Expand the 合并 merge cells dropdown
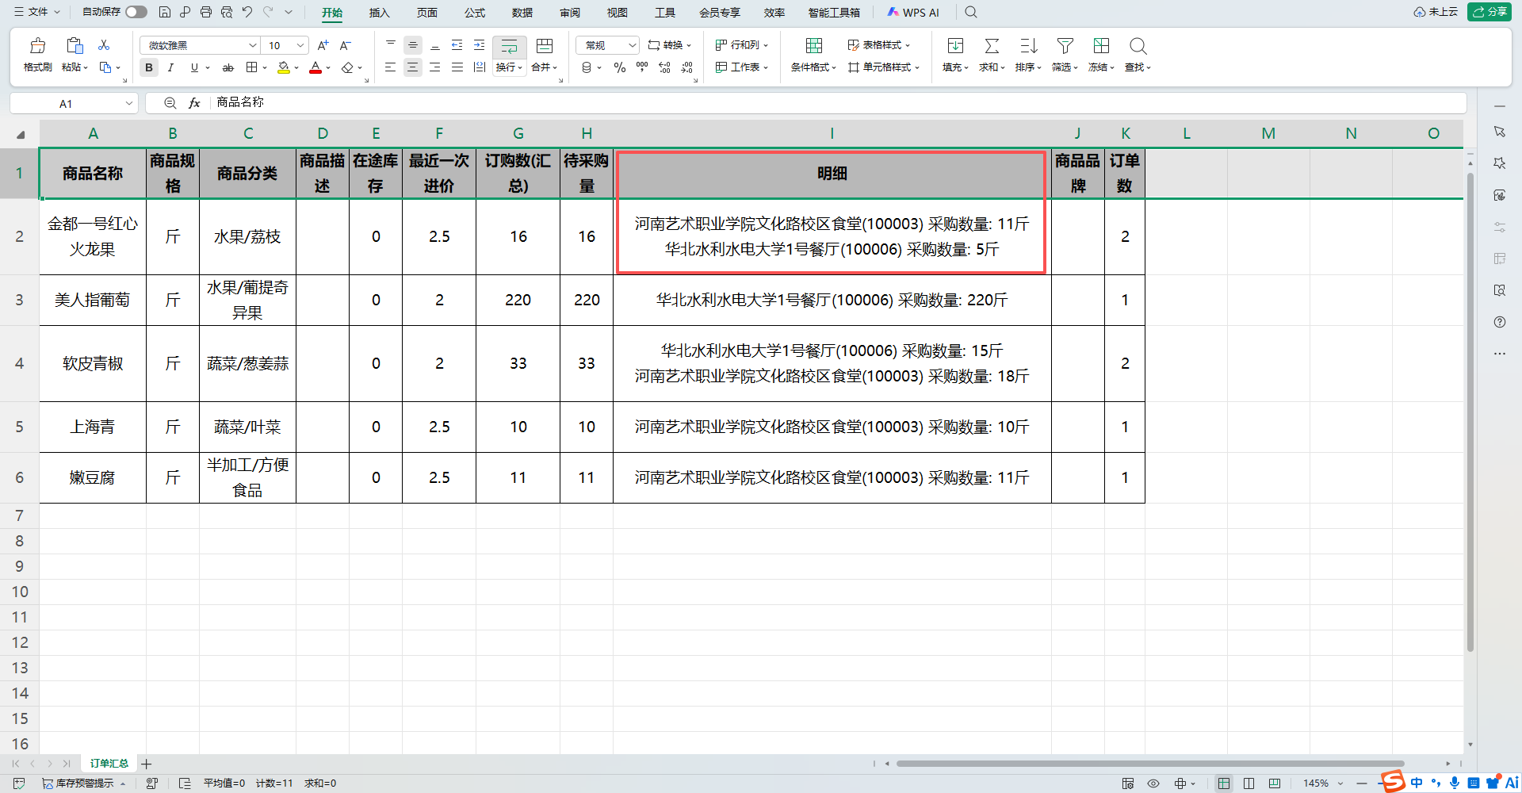Viewport: 1522px width, 793px height. [x=545, y=67]
